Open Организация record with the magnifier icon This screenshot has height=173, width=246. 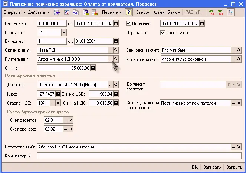pos(116,50)
